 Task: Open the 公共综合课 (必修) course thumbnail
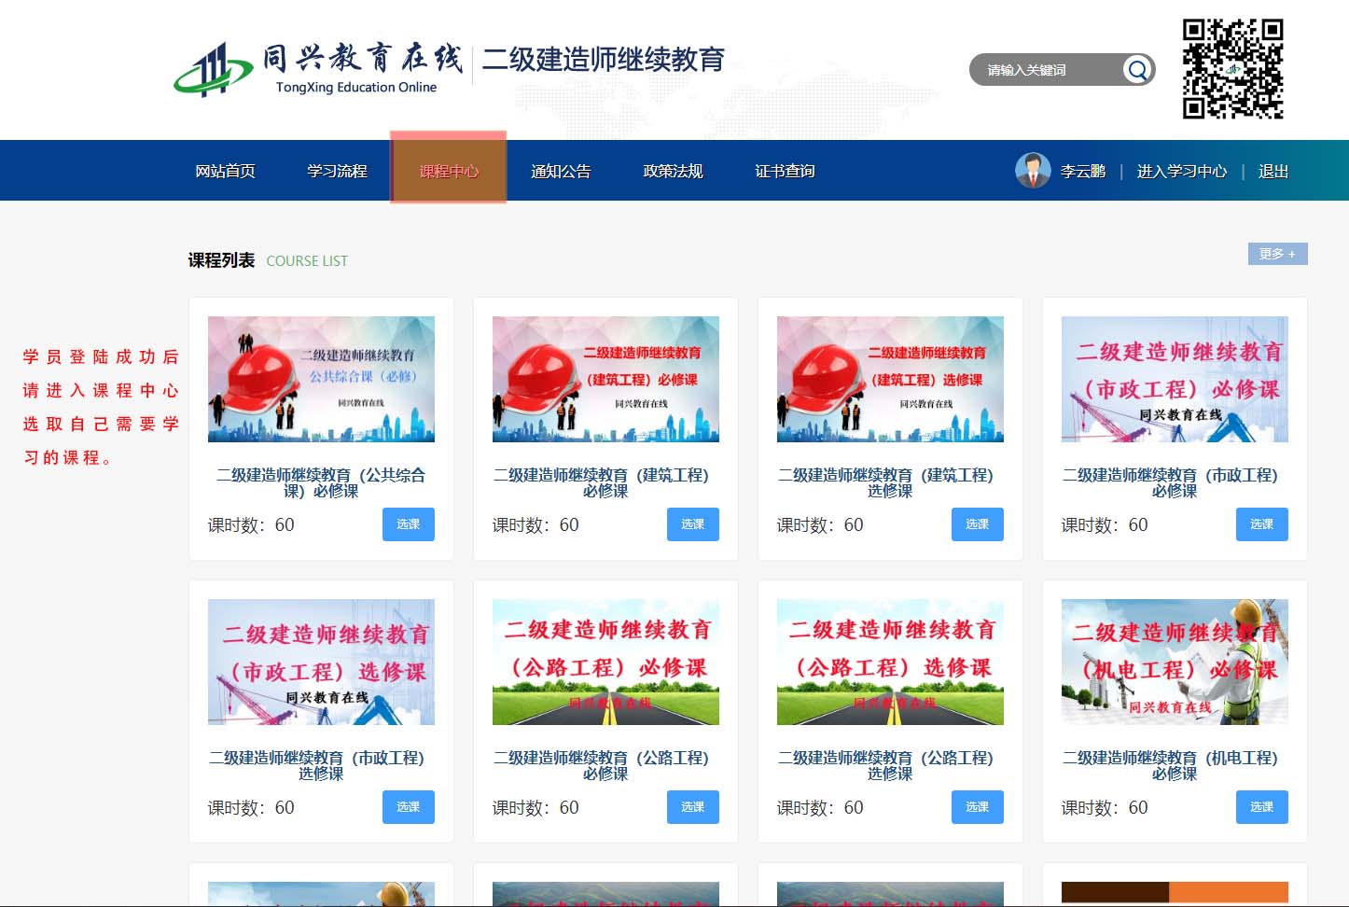point(321,379)
